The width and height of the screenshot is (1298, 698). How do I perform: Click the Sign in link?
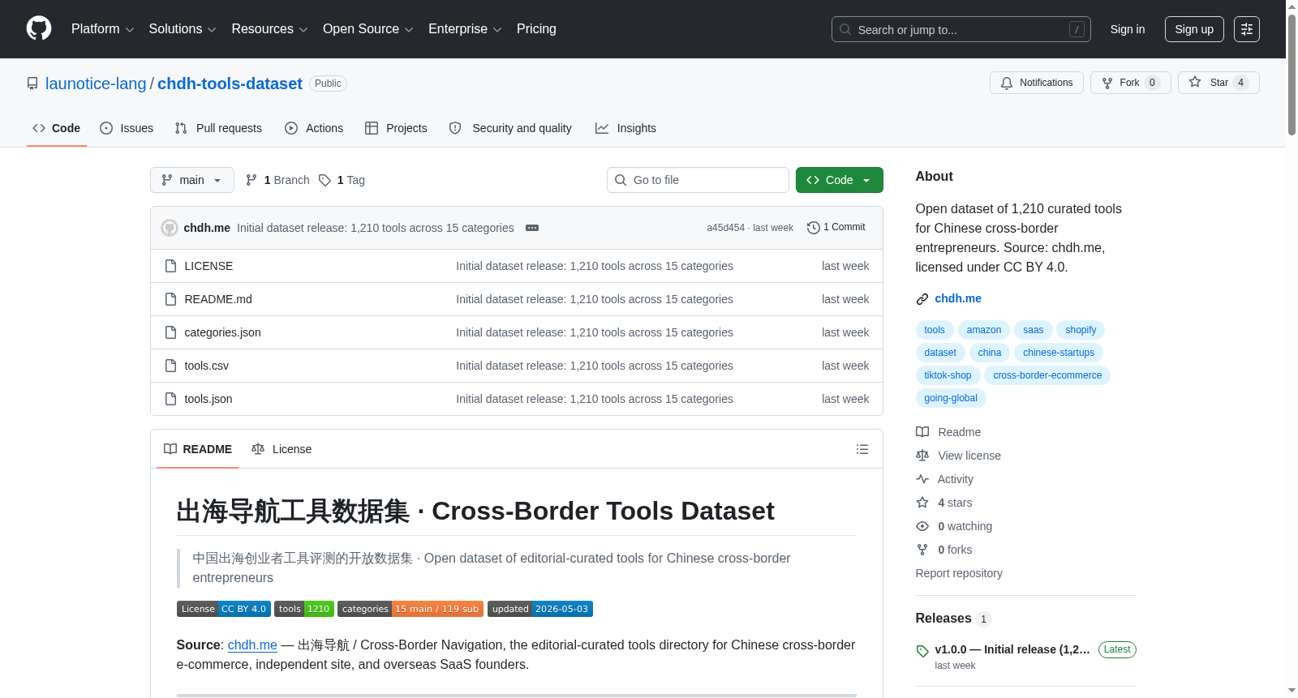point(1128,29)
